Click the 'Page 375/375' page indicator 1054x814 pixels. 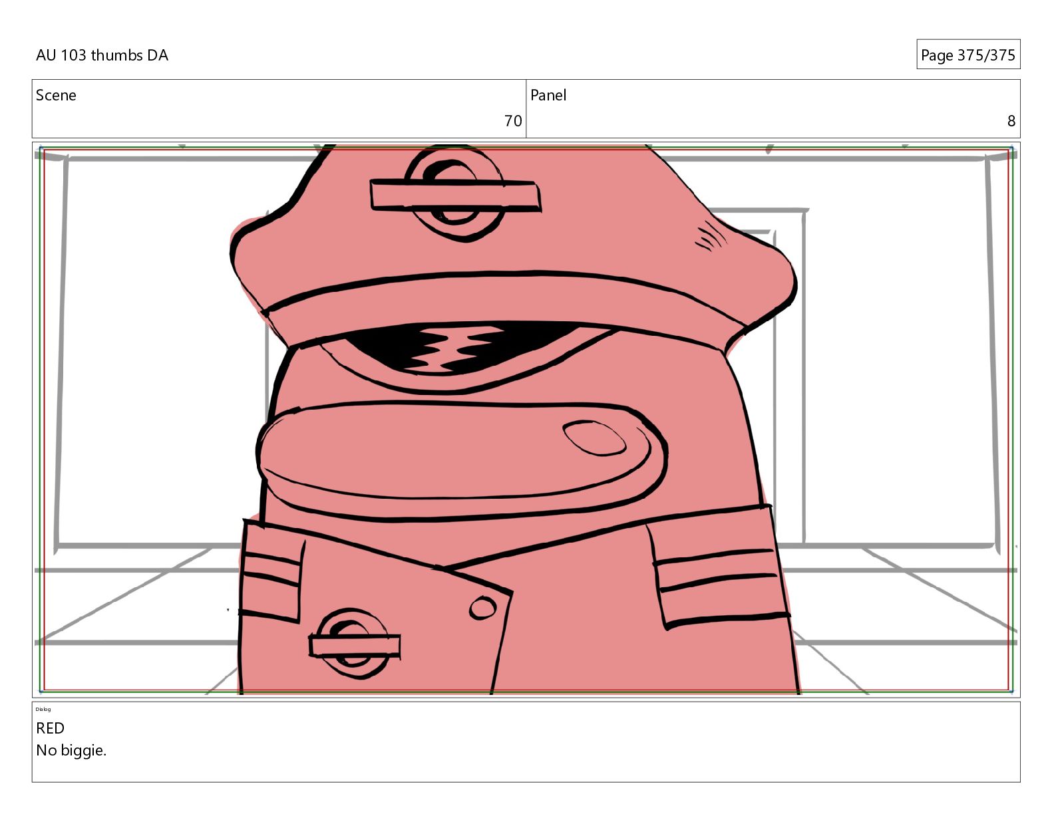tap(967, 55)
